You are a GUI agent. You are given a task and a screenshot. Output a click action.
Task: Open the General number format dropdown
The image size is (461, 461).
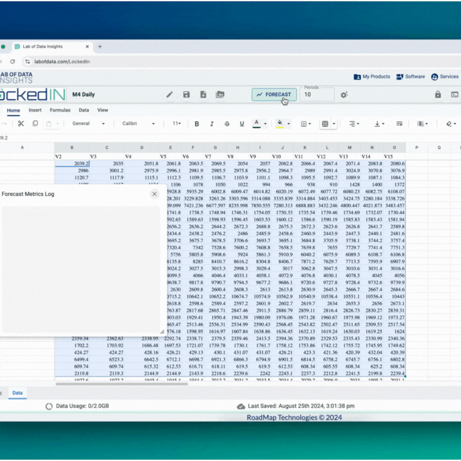click(x=88, y=123)
